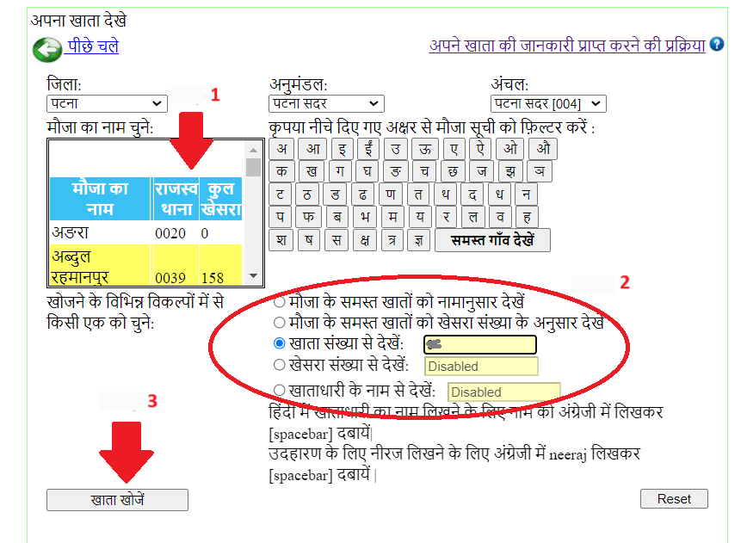Filter mauja list by letter ड

coord(335,194)
